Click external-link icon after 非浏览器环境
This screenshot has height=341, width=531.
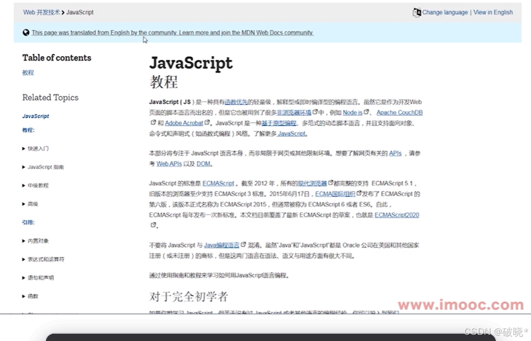tap(315, 112)
